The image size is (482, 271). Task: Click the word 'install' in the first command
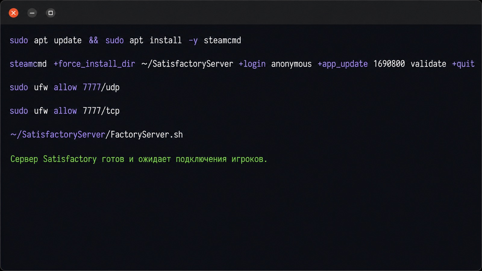(x=166, y=40)
